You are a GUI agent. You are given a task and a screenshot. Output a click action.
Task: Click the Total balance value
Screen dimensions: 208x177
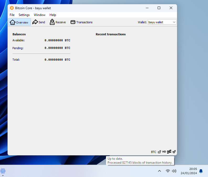[x=57, y=60]
